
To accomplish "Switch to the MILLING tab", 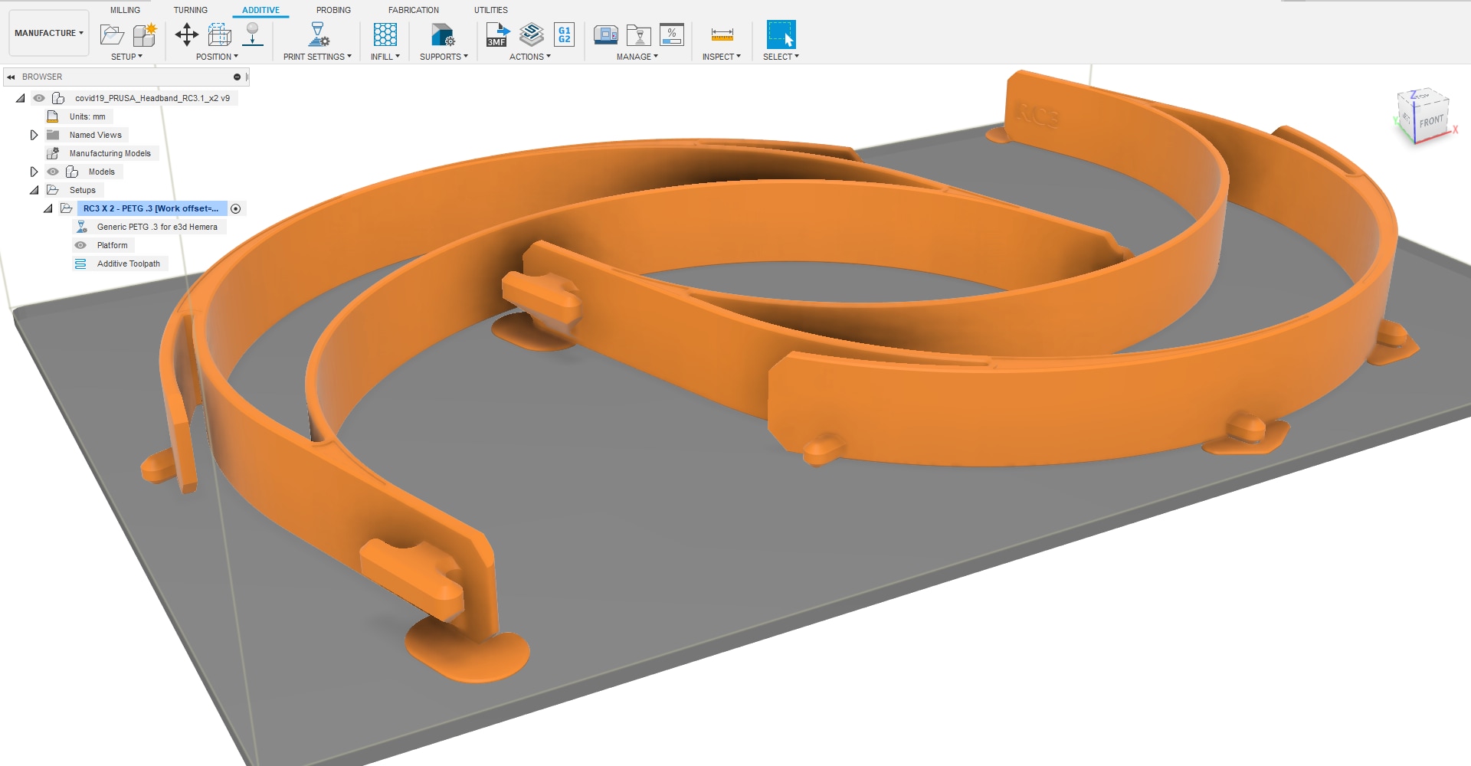I will click(x=125, y=10).
